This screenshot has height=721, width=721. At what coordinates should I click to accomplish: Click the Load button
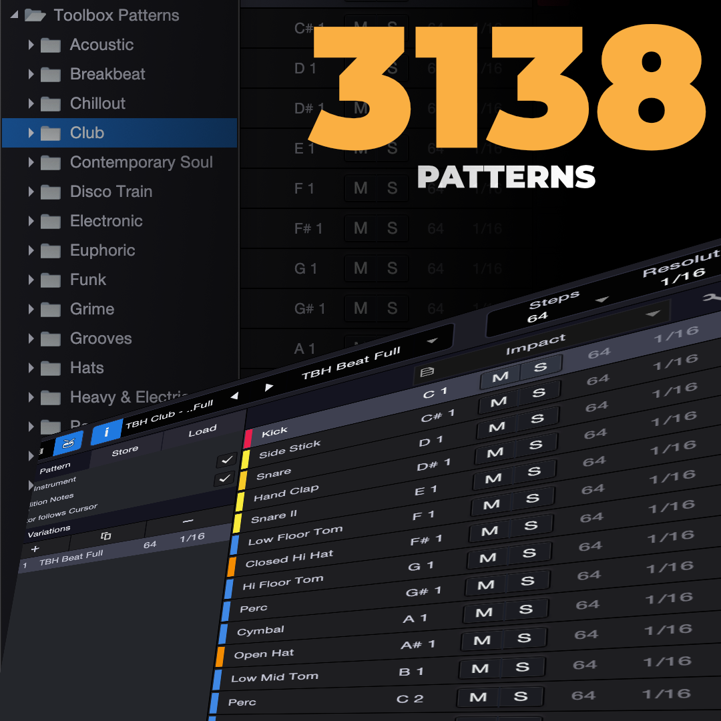[202, 431]
